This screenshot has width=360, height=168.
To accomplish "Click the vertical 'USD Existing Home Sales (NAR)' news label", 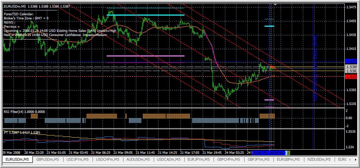I will coord(316,68).
